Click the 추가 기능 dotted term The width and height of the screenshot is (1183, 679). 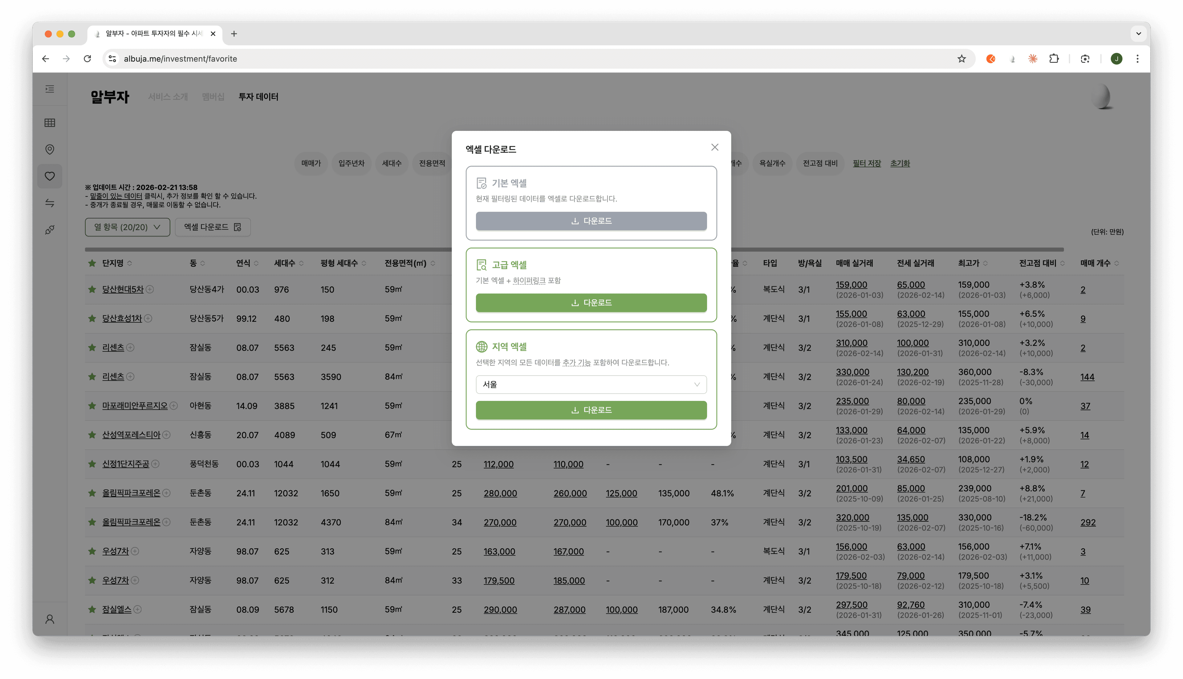click(577, 362)
